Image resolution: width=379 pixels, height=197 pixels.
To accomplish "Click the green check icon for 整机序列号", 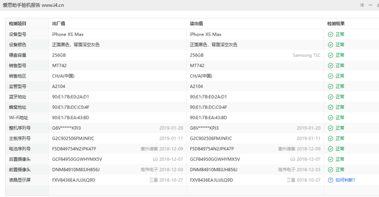I will point(331,128).
